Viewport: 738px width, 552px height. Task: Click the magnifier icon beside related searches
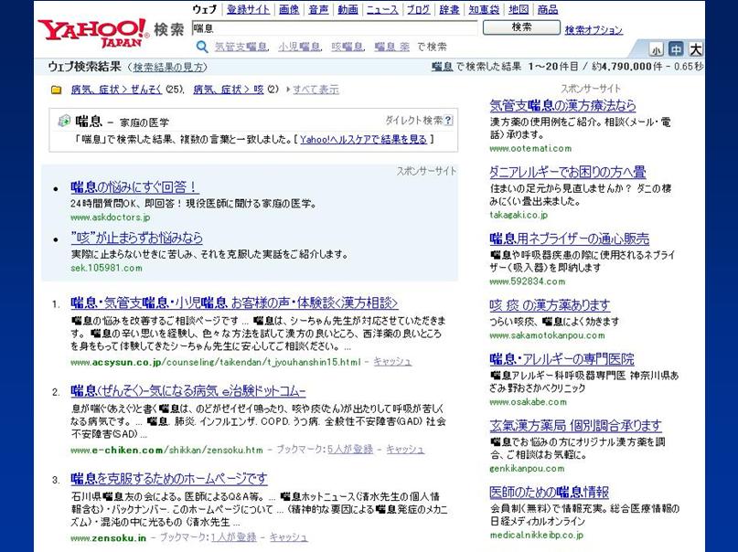click(x=202, y=47)
